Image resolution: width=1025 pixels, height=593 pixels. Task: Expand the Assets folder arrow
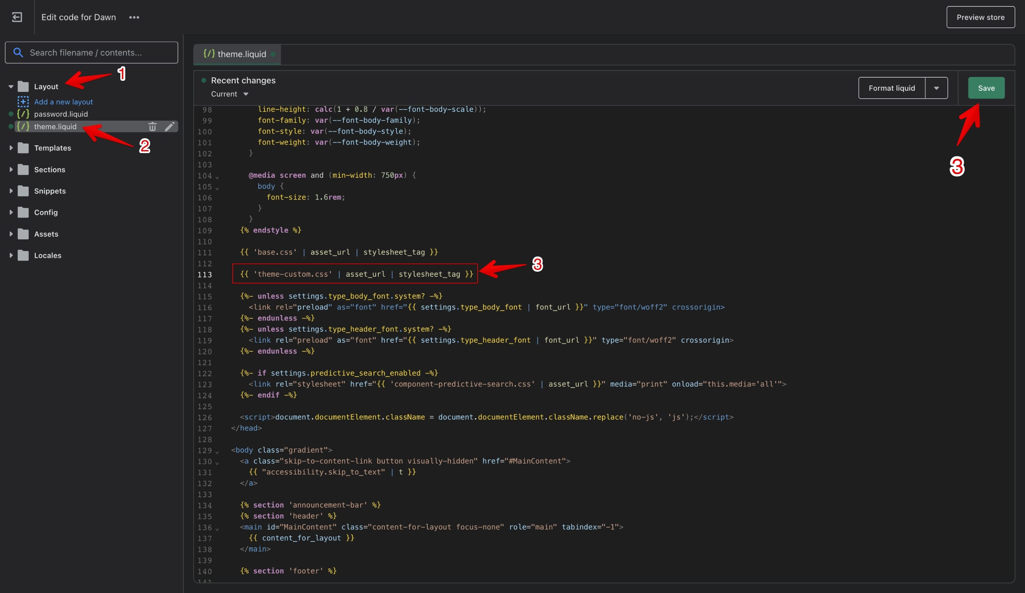[11, 234]
